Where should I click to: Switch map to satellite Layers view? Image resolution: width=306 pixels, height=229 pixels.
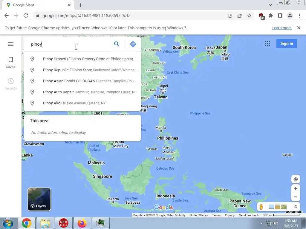click(x=39, y=199)
